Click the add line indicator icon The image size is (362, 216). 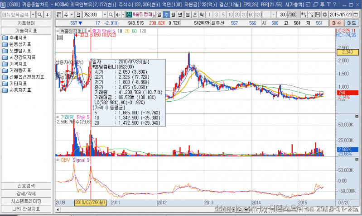[311, 15]
